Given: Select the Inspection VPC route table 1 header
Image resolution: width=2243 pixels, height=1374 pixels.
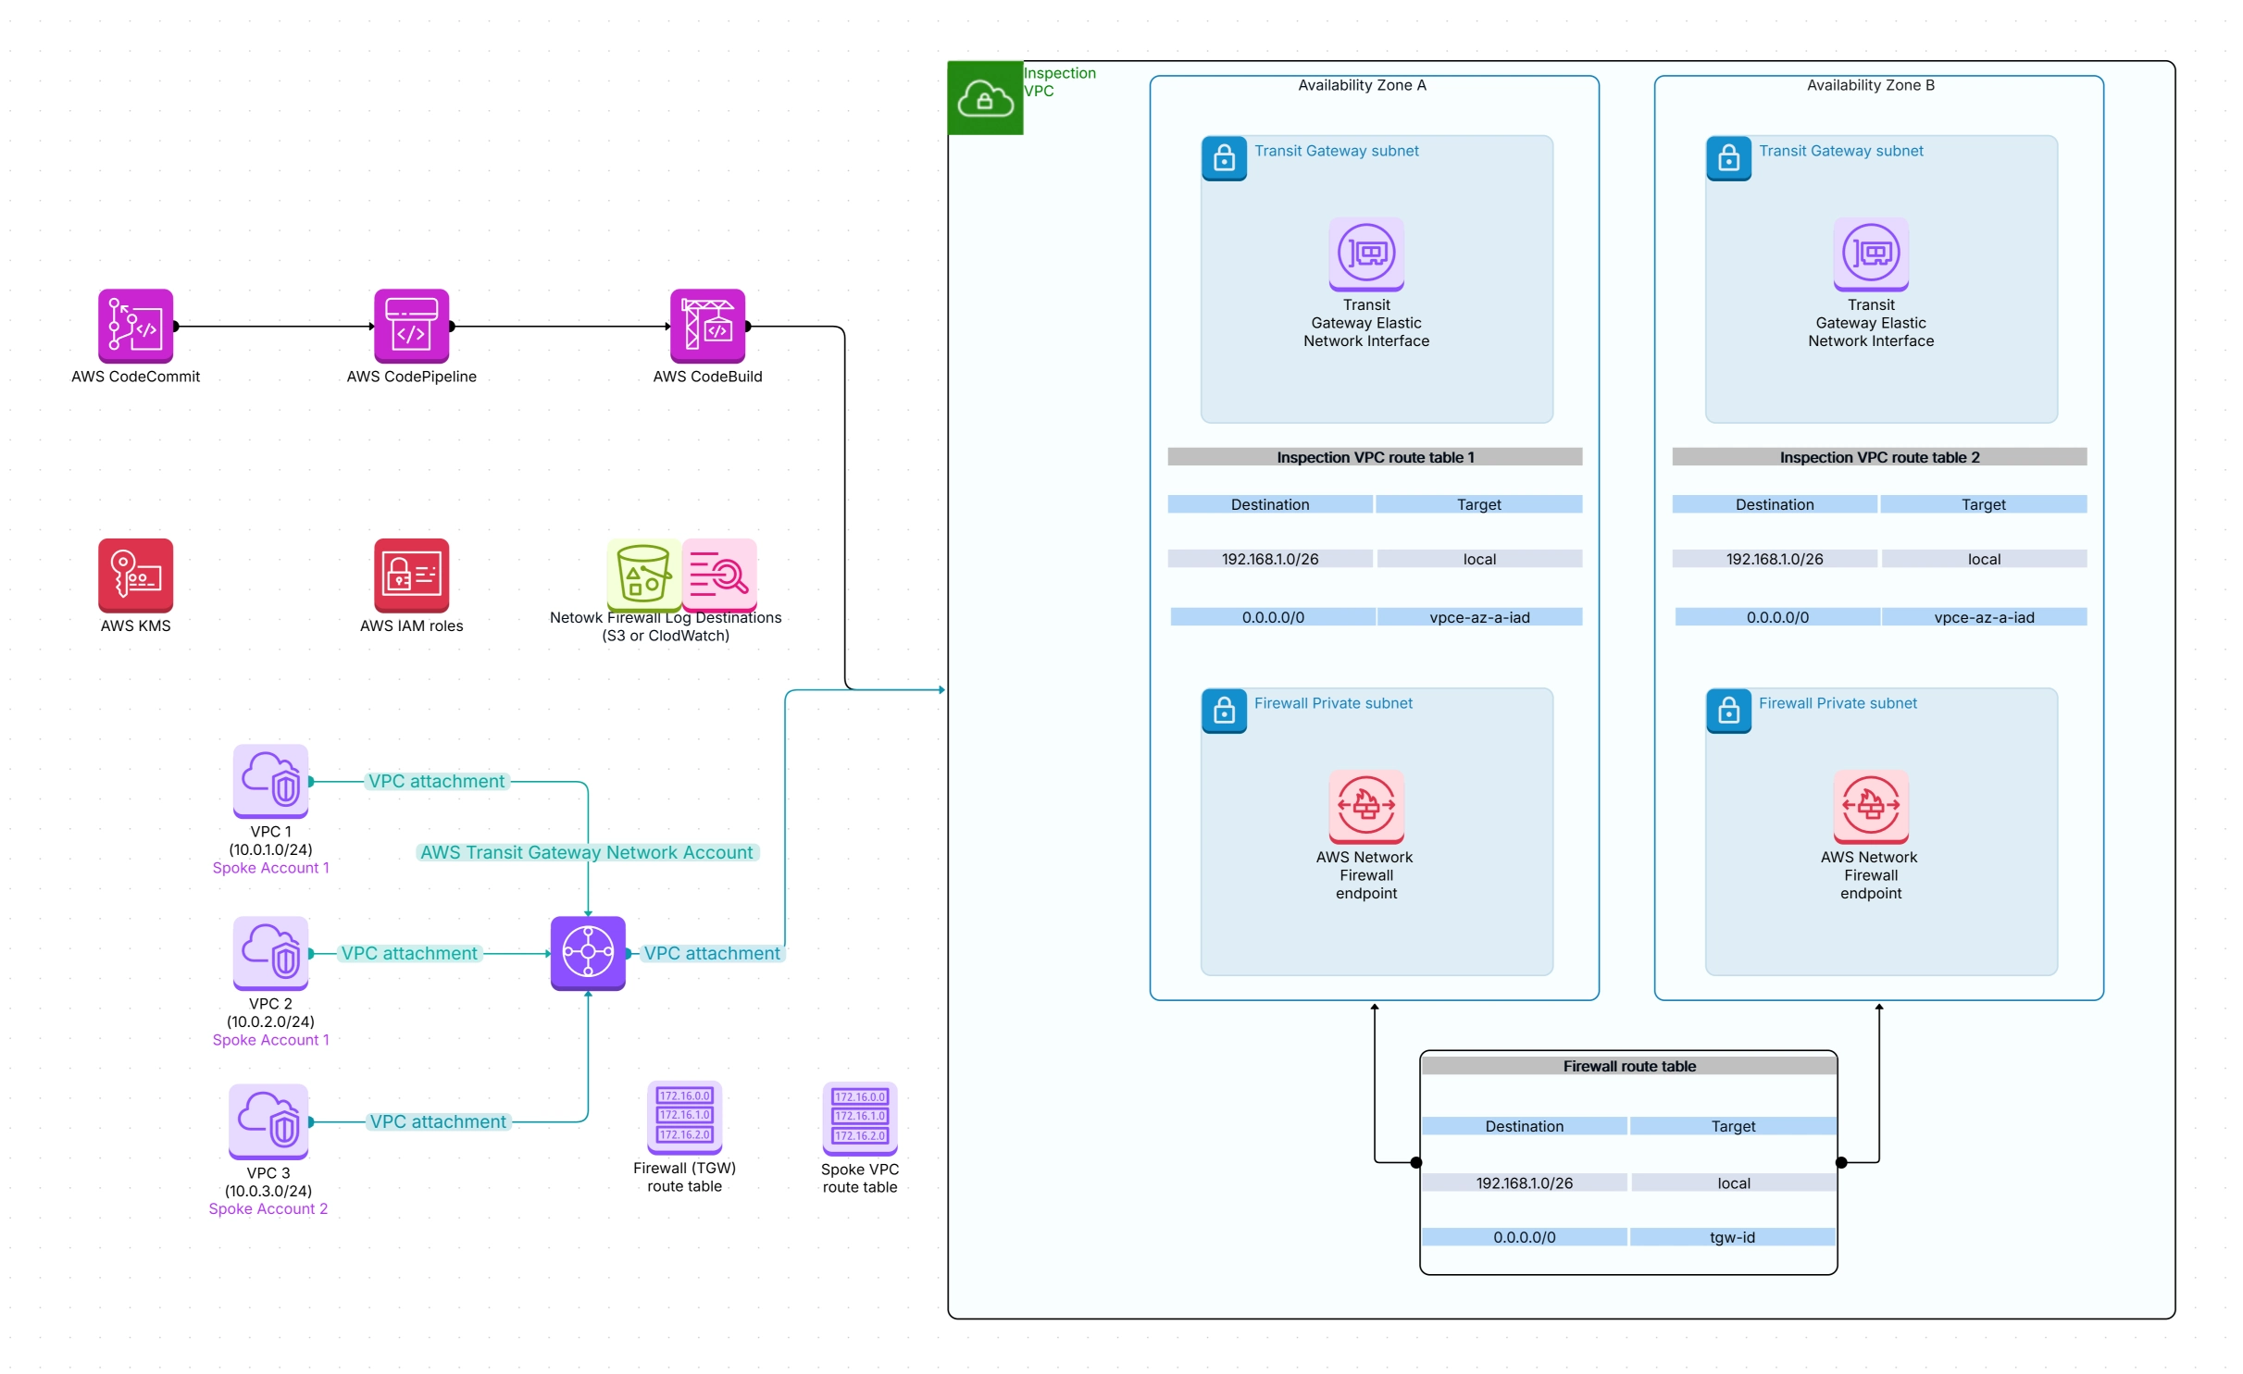Looking at the screenshot, I should tap(1375, 456).
